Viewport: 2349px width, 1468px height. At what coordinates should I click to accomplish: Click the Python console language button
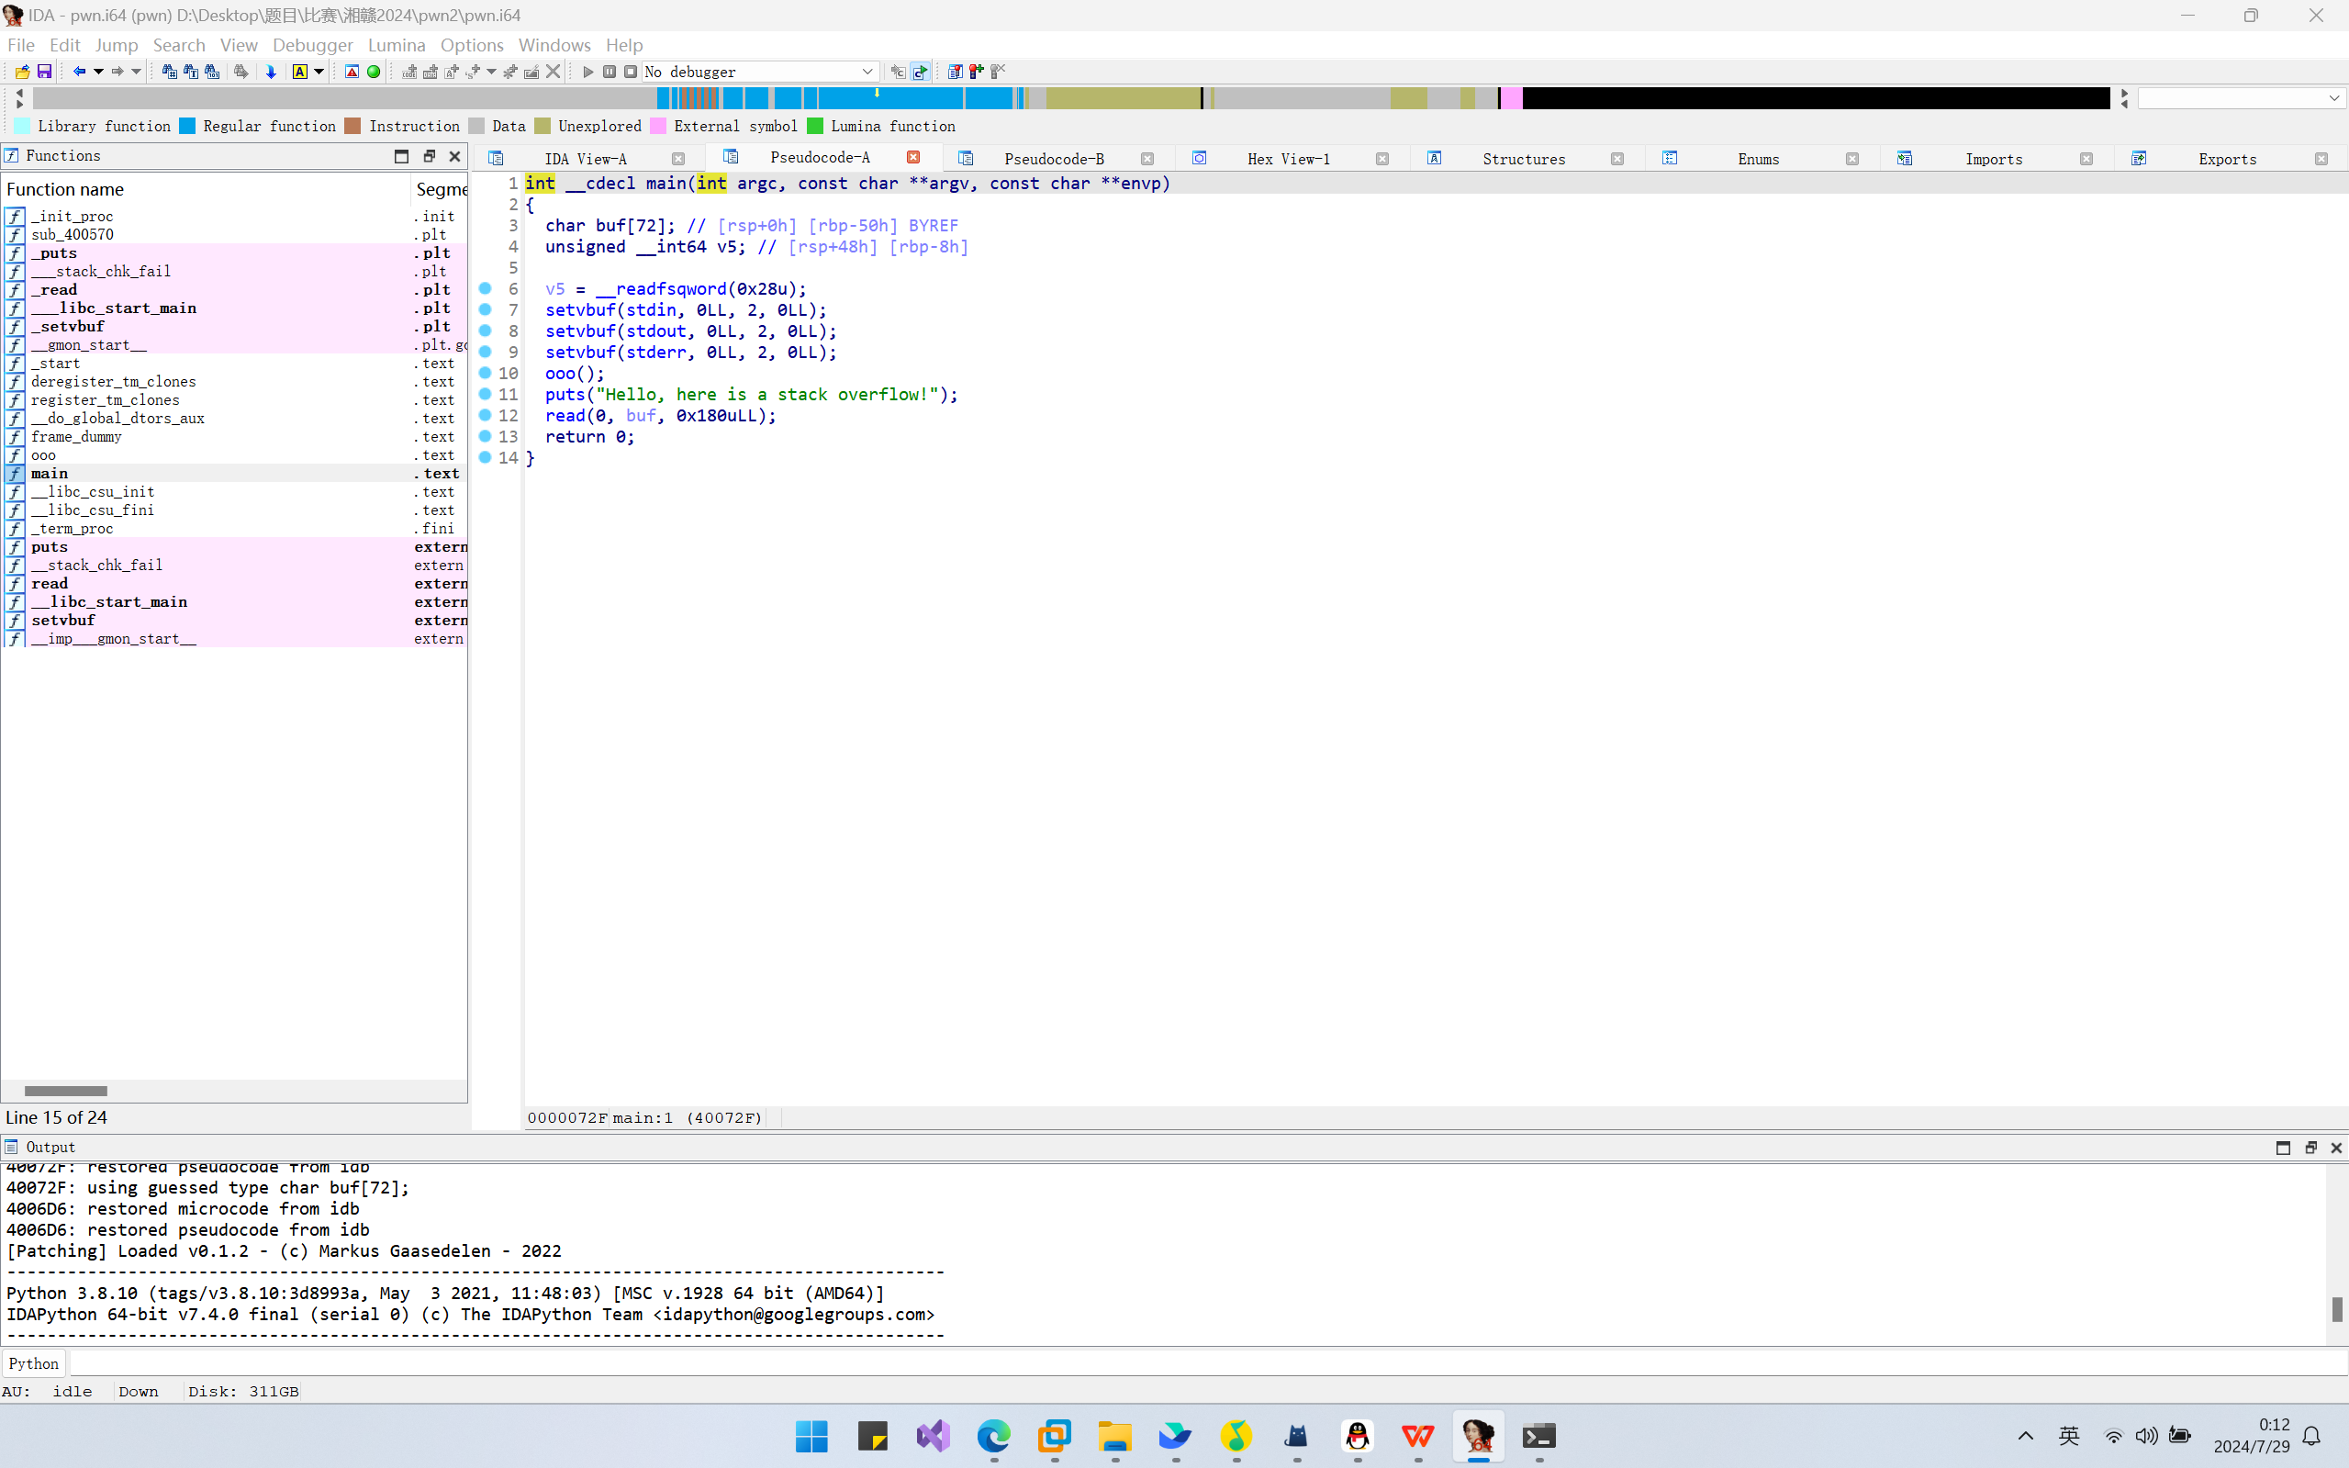point(34,1363)
